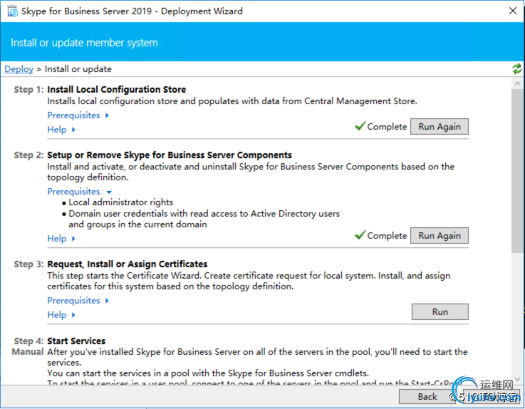525x409 pixels.
Task: Select the 'Install Local Configuration Store' heading
Action: (117, 90)
